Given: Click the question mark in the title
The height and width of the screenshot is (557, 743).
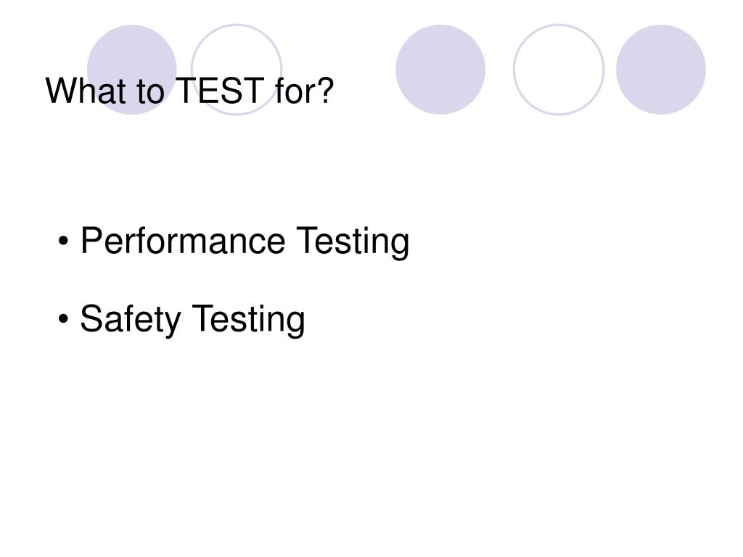Looking at the screenshot, I should [x=326, y=91].
